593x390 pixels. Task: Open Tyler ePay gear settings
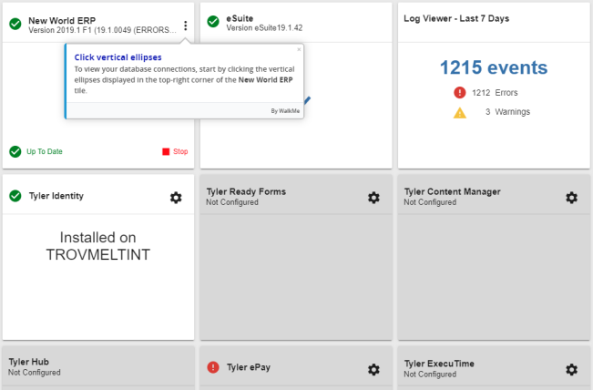(x=373, y=369)
